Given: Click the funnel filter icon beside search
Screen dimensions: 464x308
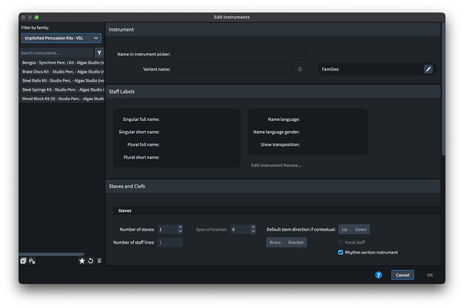Looking at the screenshot, I should point(100,53).
